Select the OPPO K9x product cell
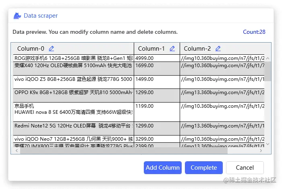This screenshot has width=282, height=189. (x=73, y=95)
